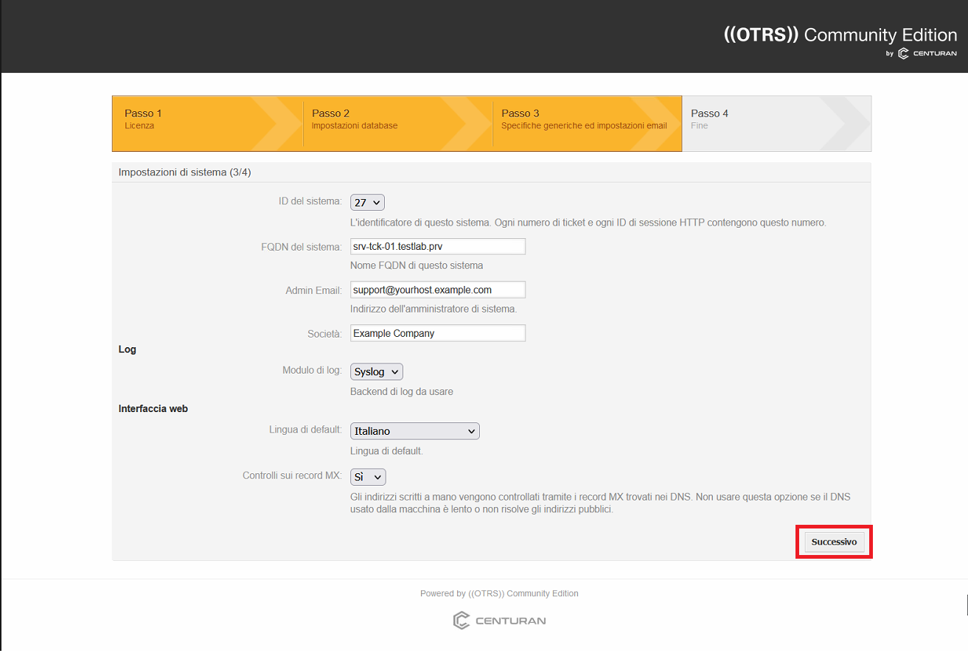Go to Passo 1 Licenza step
968x670 pixels.
pyautogui.click(x=207, y=123)
